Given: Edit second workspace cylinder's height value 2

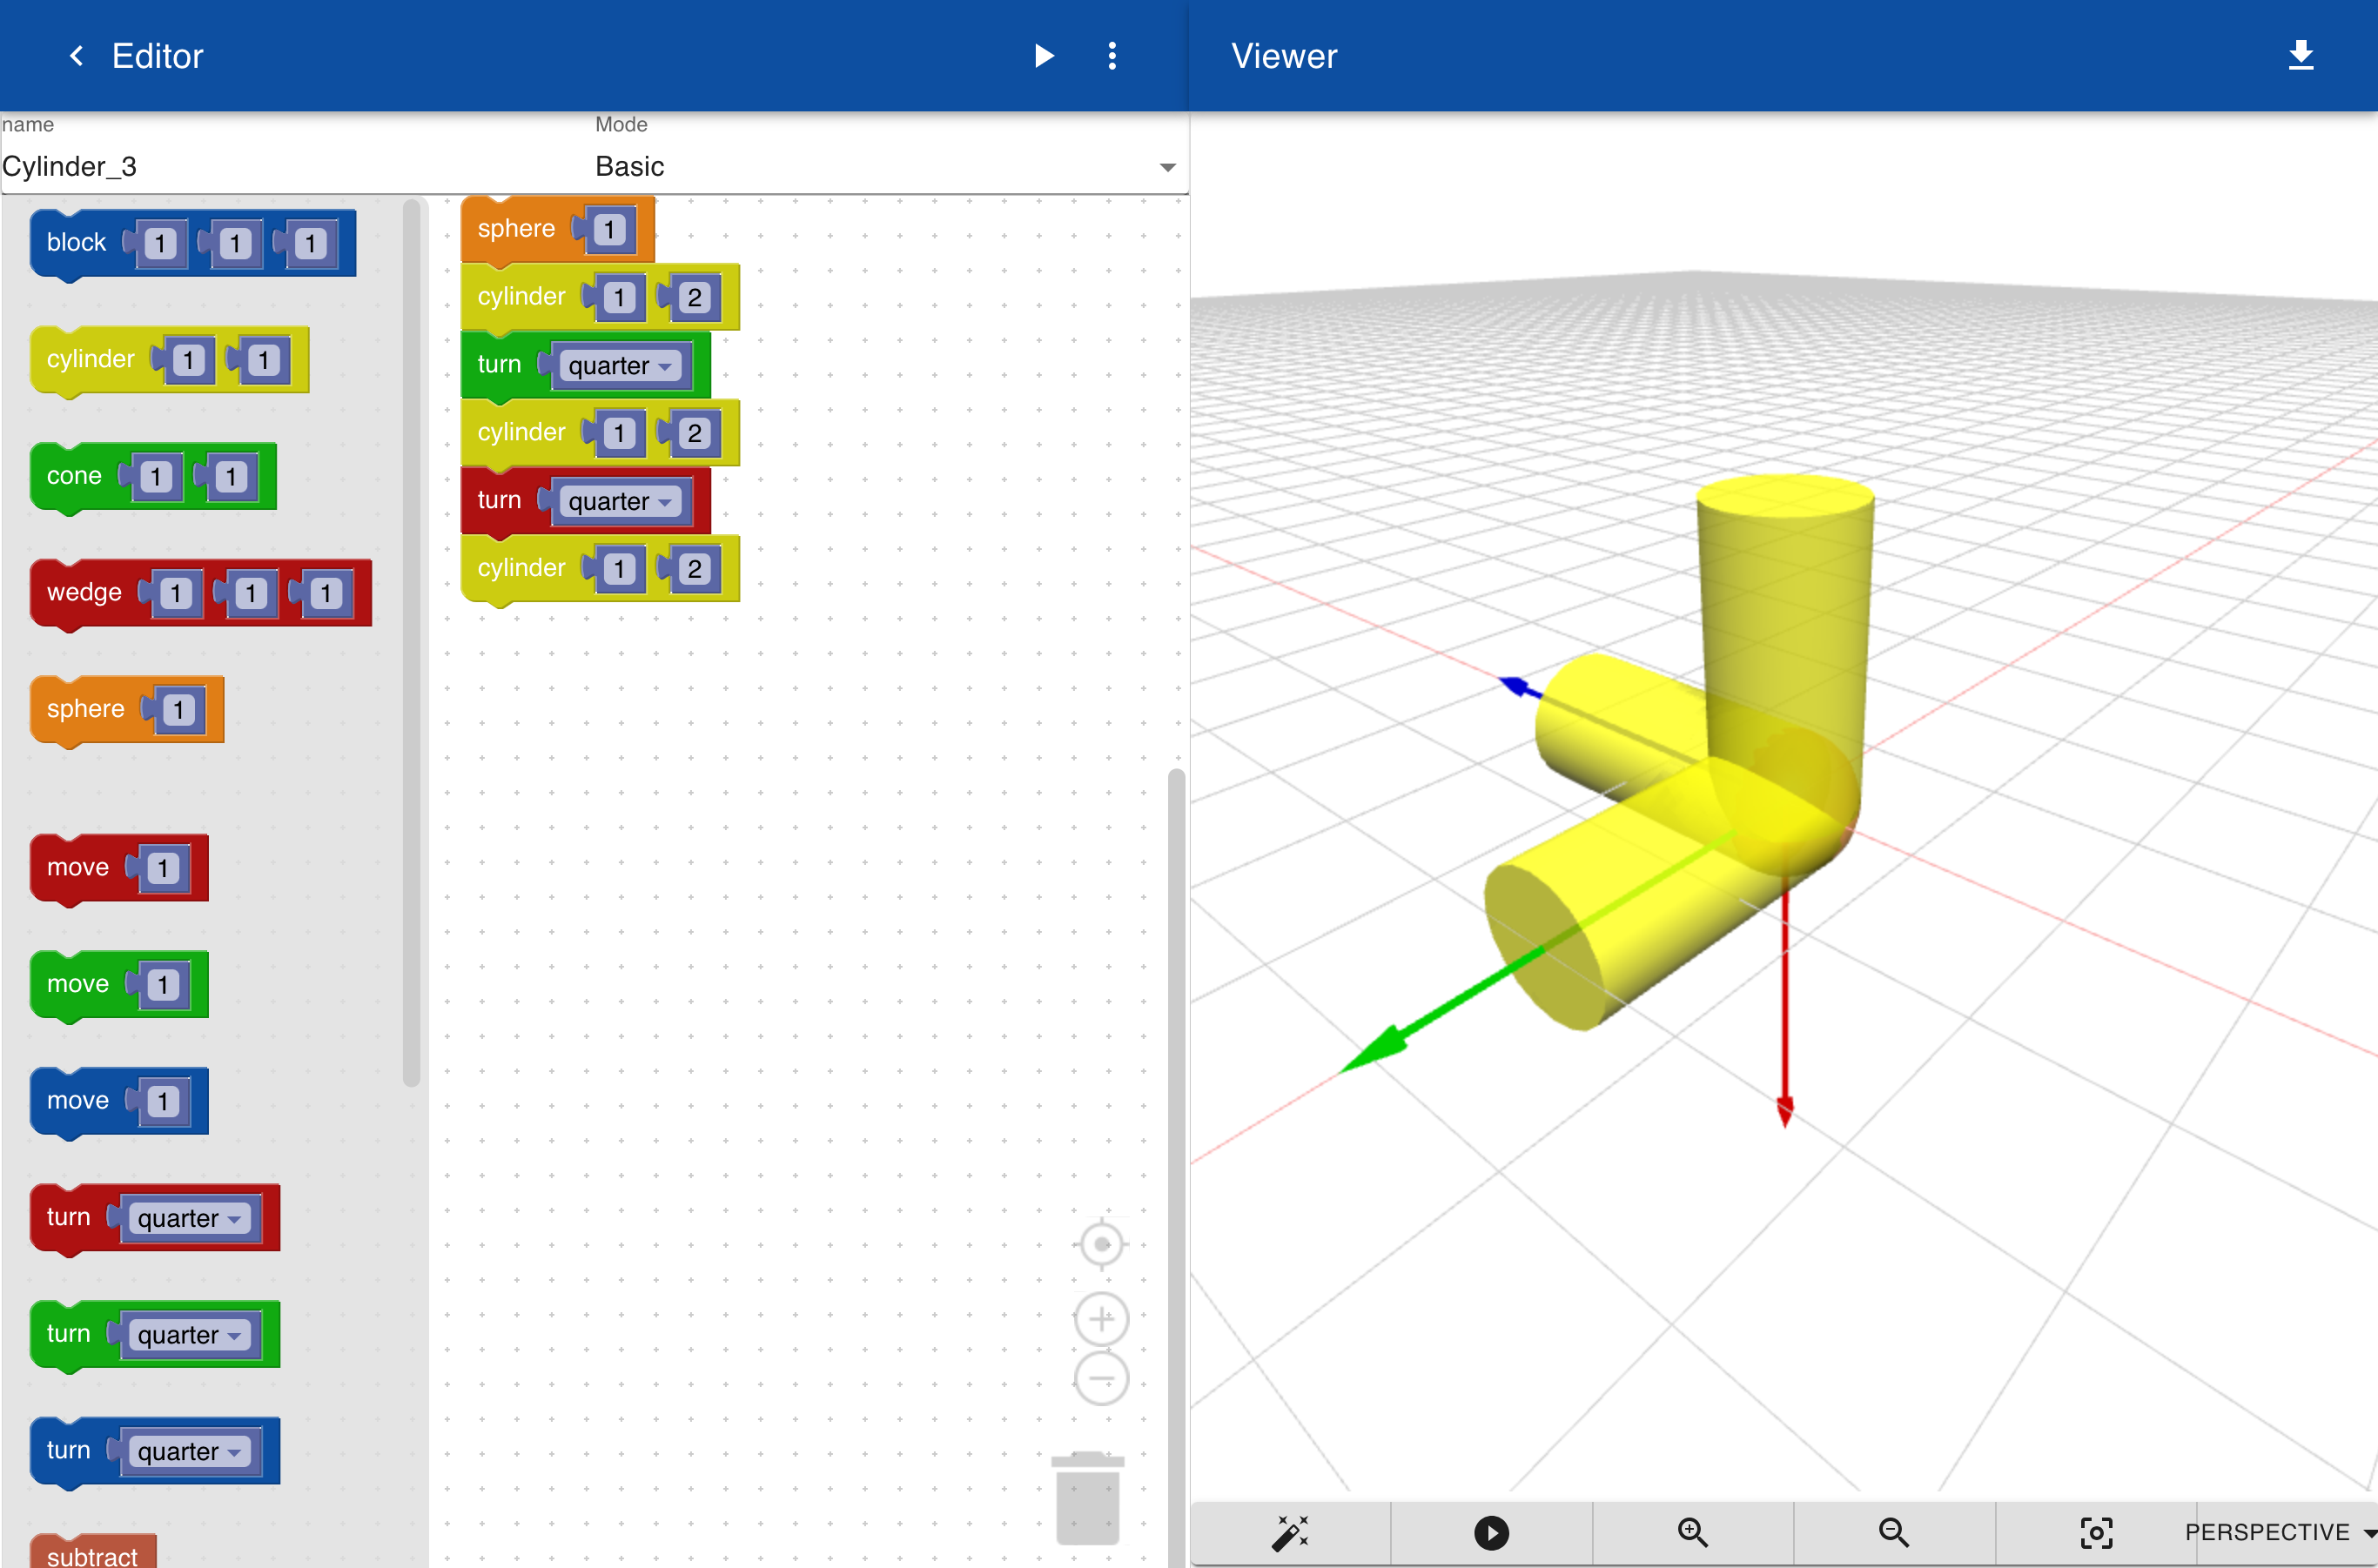Looking at the screenshot, I should click(695, 434).
